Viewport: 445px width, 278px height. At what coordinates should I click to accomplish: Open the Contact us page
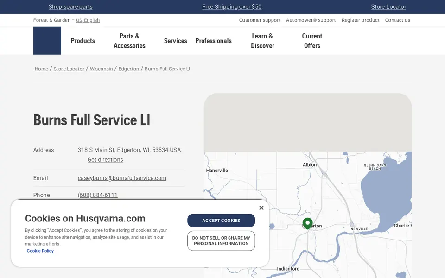[397, 20]
